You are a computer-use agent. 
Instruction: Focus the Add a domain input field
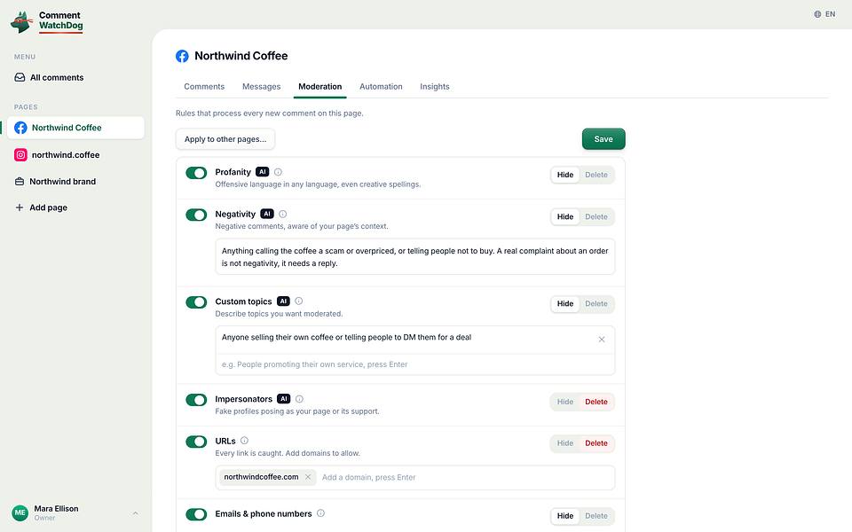pyautogui.click(x=466, y=477)
